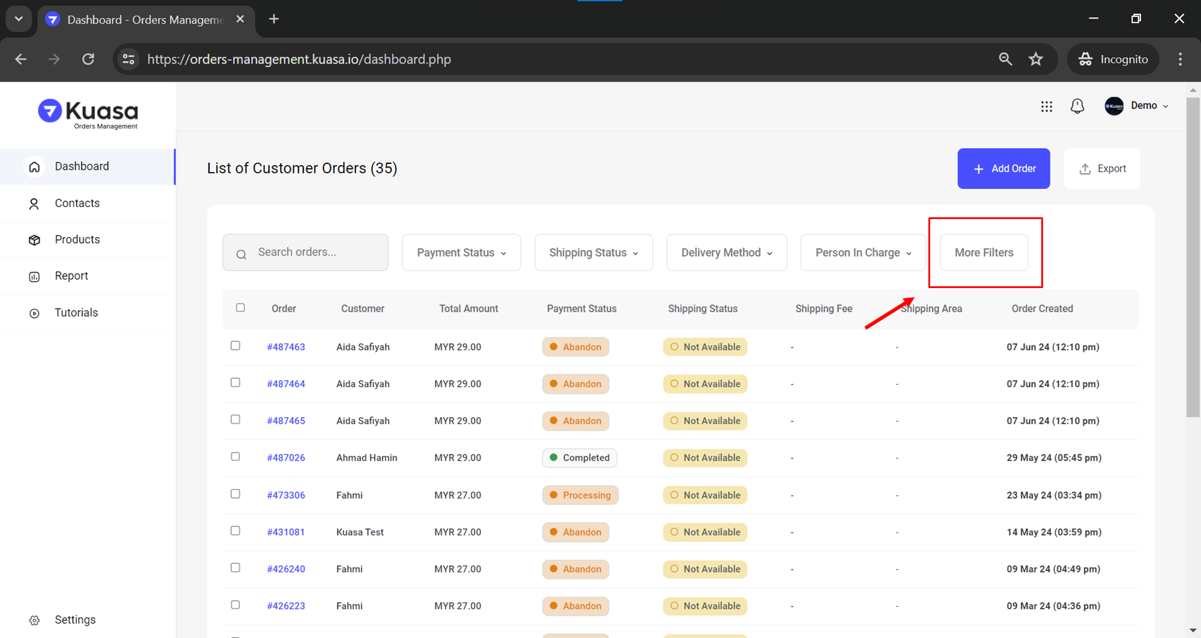Click the notifications bell icon
The height and width of the screenshot is (638, 1201).
[x=1077, y=106]
